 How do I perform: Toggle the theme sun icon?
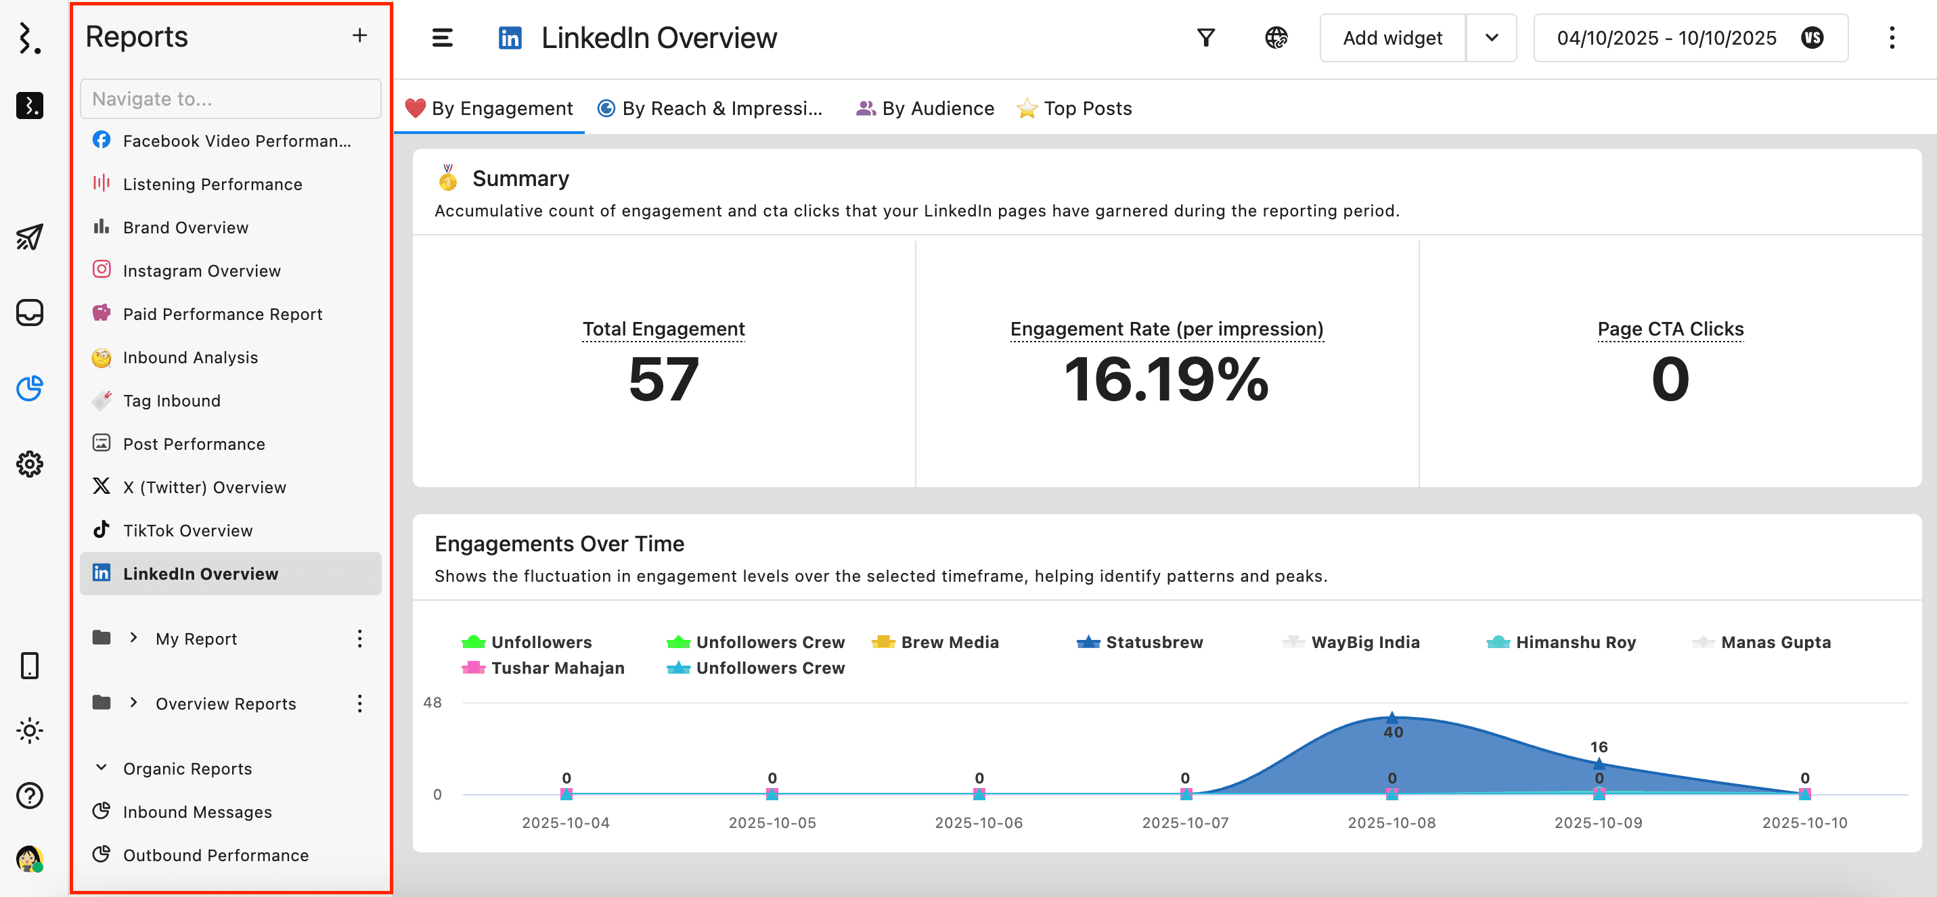(29, 730)
